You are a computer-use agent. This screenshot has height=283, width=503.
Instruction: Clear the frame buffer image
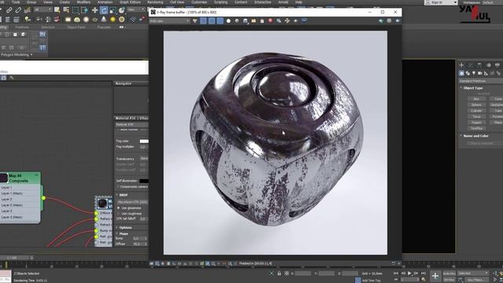262,21
